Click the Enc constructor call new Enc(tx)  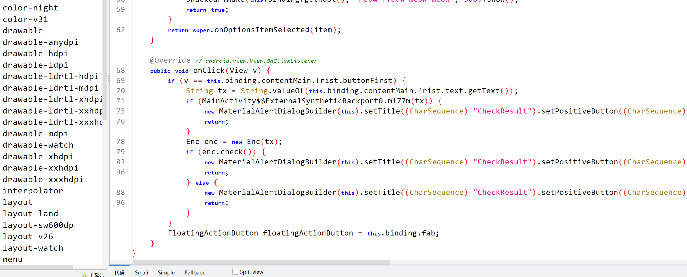257,141
